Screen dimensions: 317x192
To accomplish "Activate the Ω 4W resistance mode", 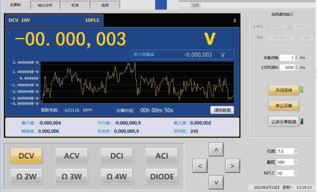I will (117, 177).
